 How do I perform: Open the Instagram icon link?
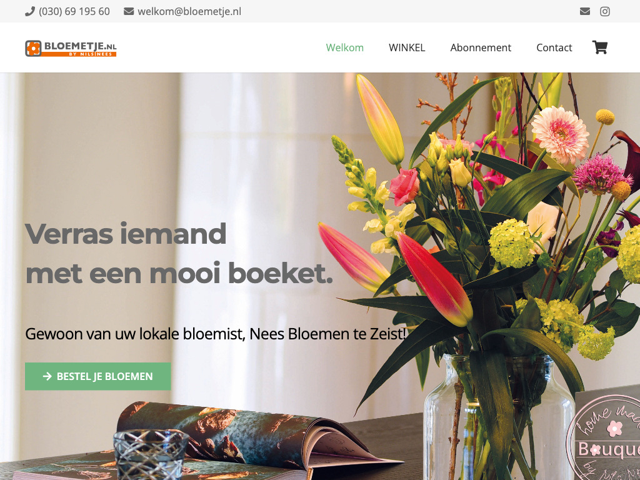(605, 11)
